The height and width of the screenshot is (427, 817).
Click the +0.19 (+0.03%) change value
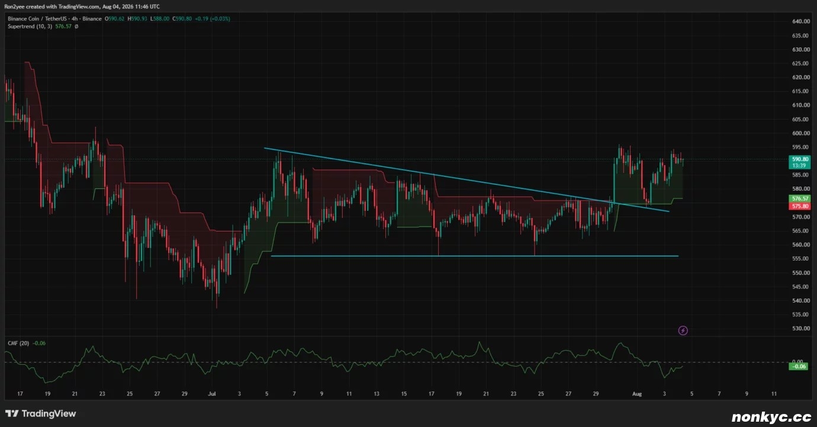pyautogui.click(x=214, y=19)
